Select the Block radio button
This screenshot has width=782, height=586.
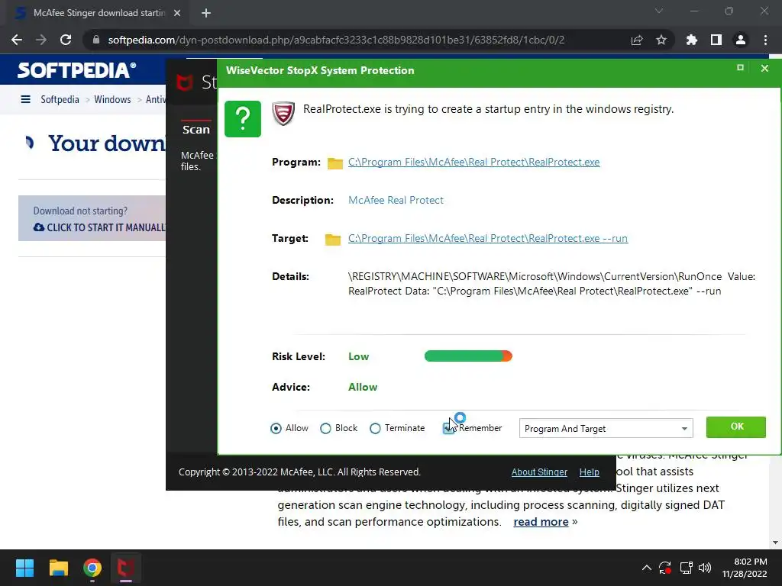325,429
